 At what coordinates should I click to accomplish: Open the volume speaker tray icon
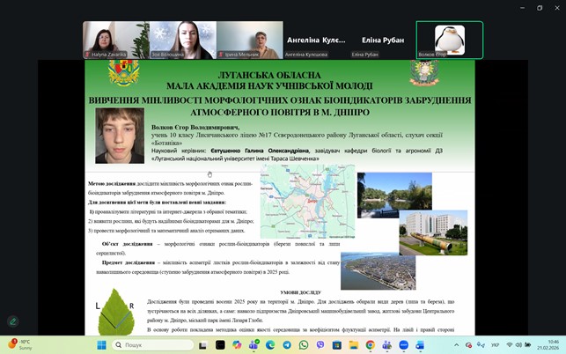tap(518, 345)
